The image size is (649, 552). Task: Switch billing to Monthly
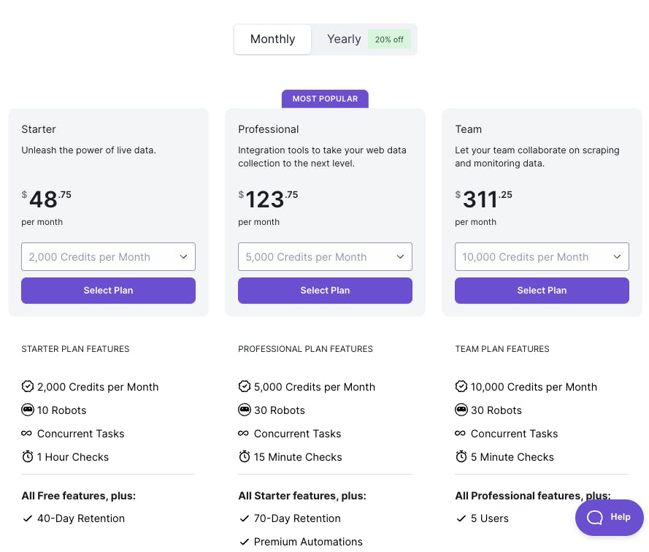point(272,39)
